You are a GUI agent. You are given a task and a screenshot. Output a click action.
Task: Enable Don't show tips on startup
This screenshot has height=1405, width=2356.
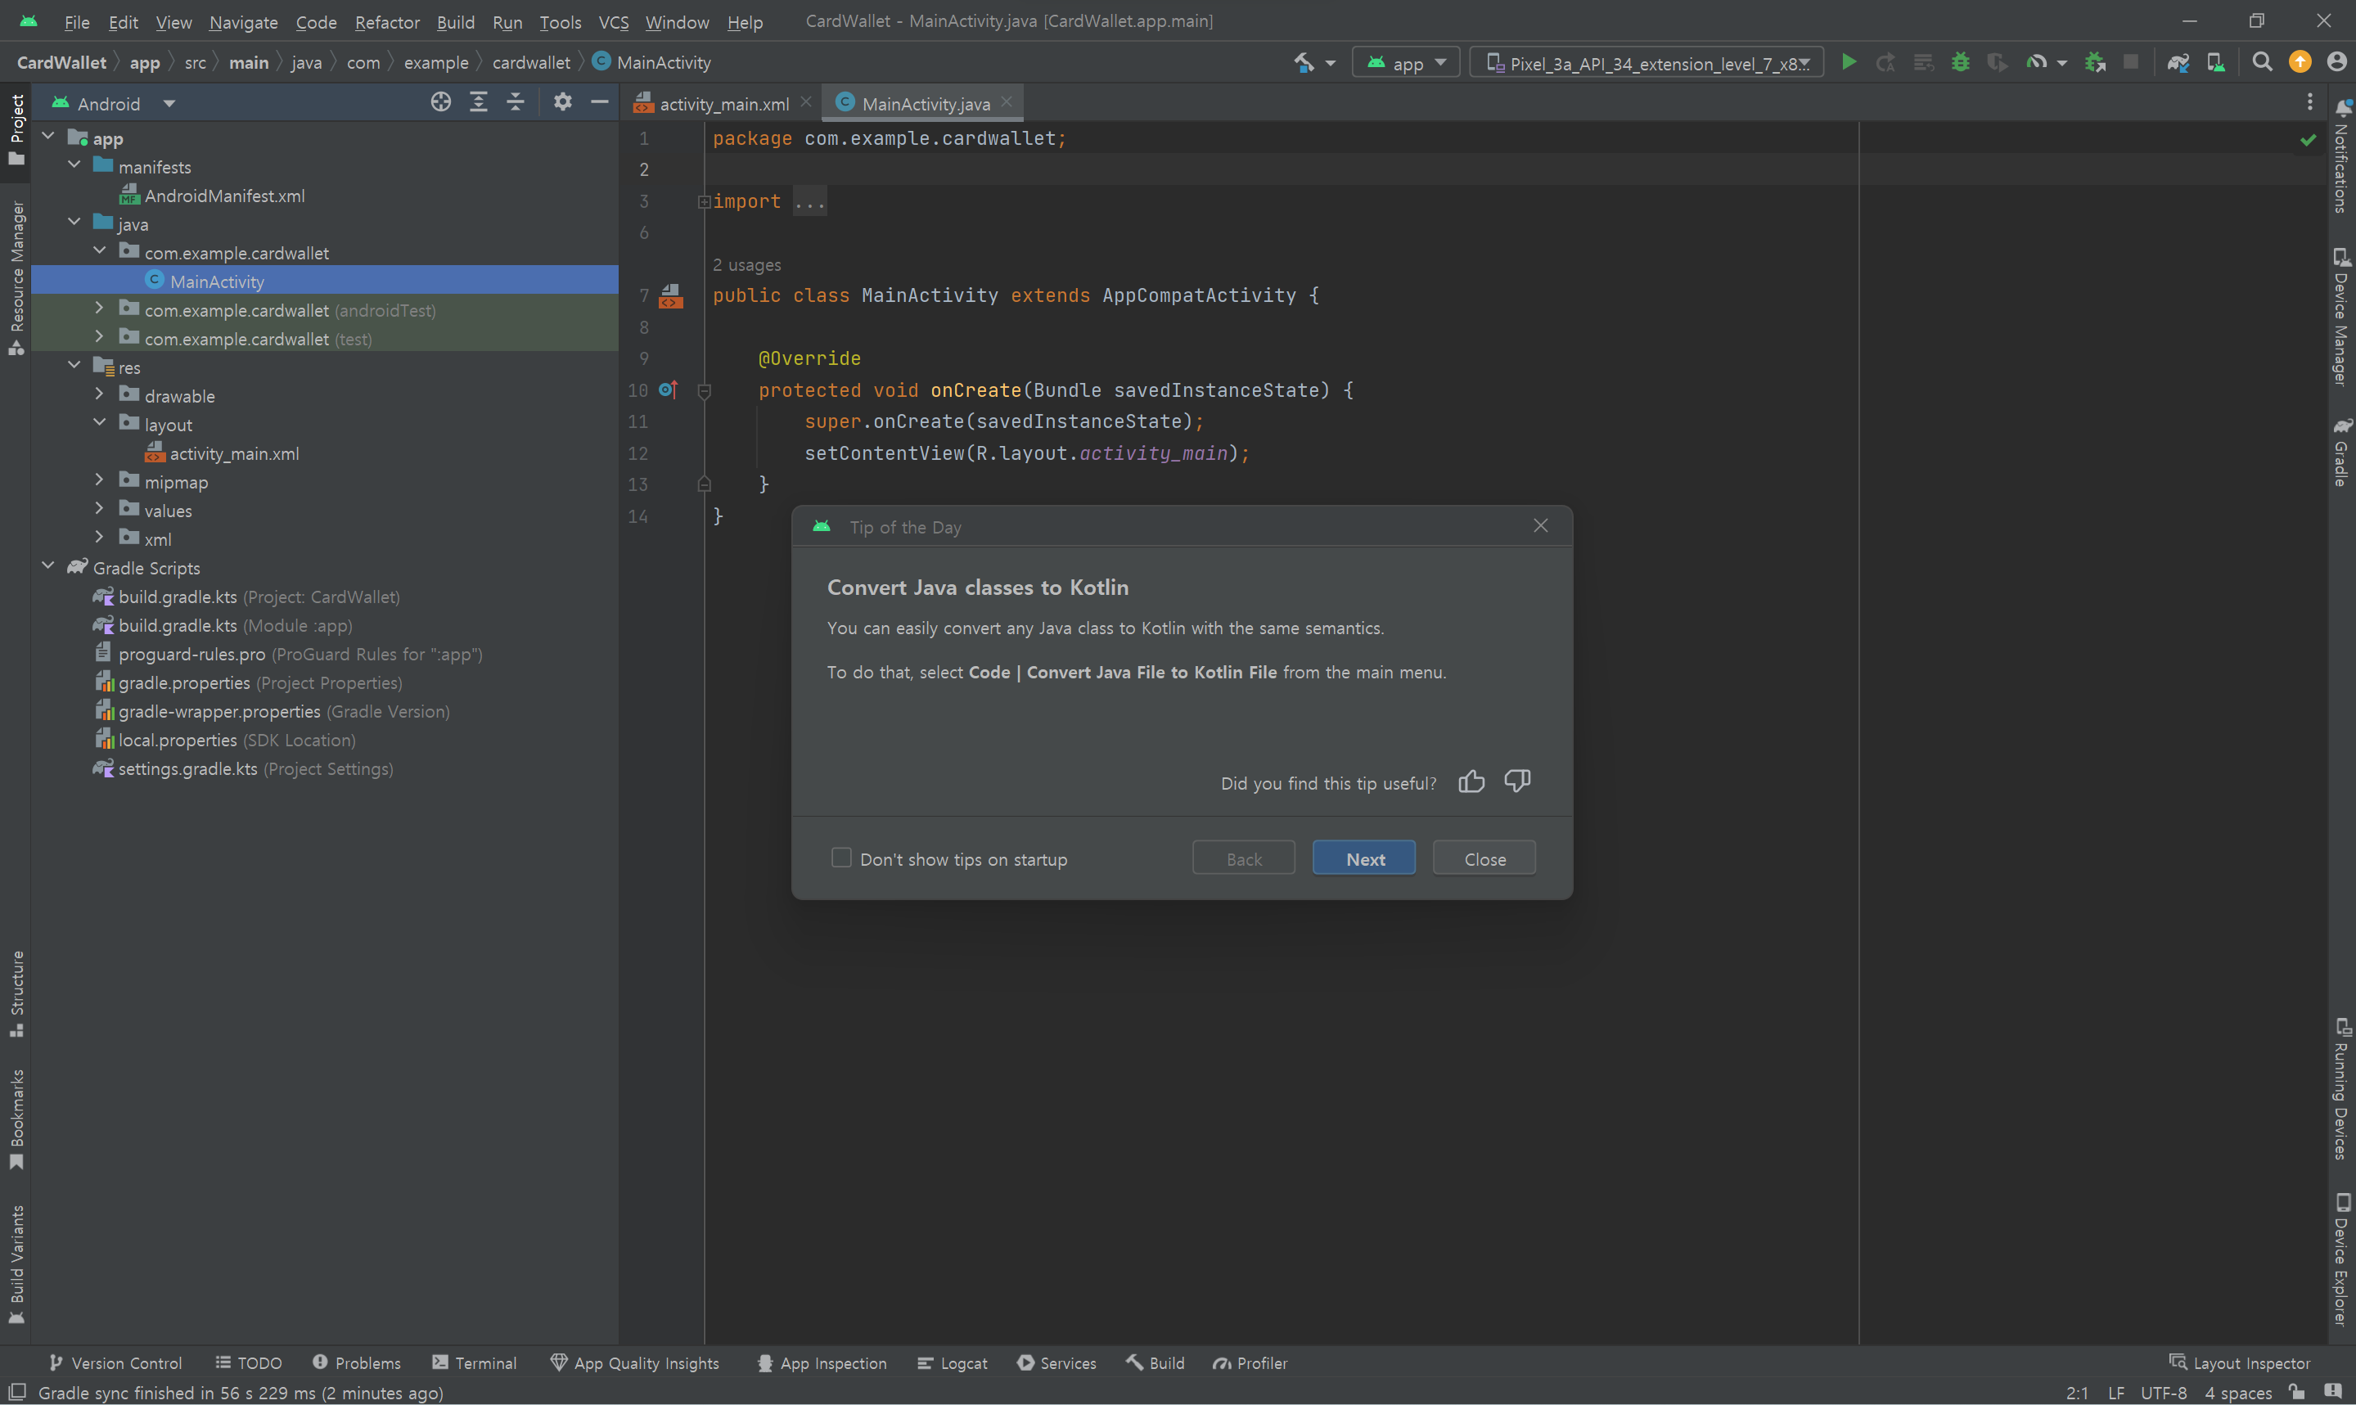click(x=840, y=858)
